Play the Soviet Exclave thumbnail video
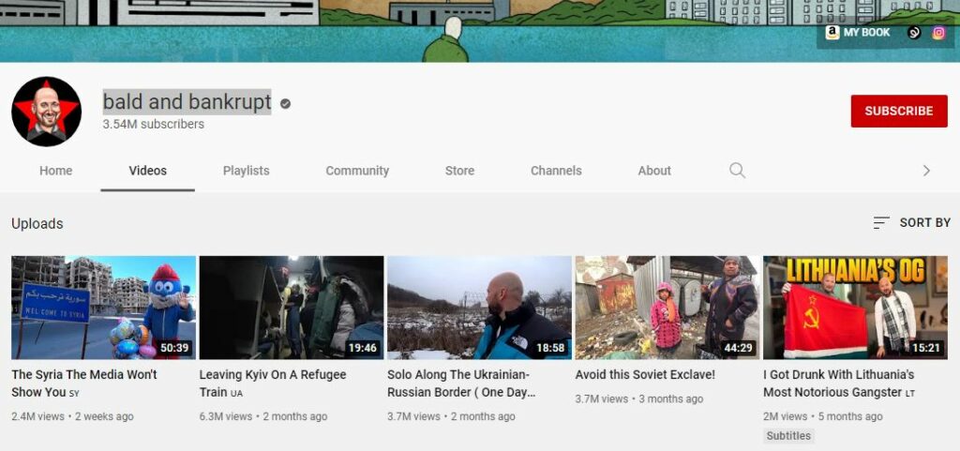960x451 pixels. click(x=667, y=308)
